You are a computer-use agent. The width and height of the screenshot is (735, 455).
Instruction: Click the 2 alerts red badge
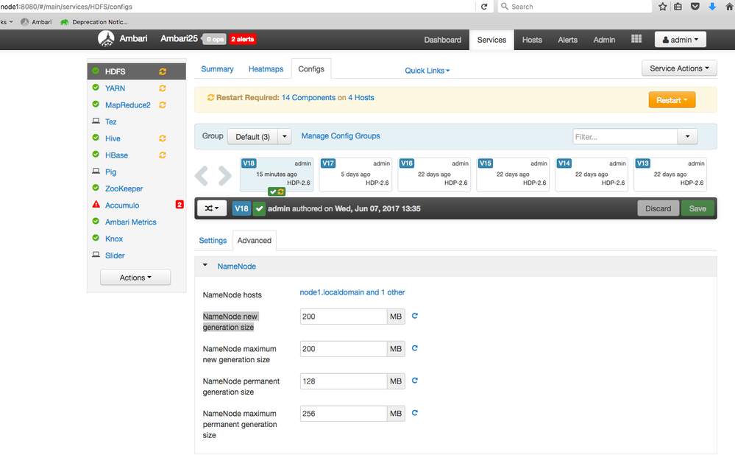point(242,39)
